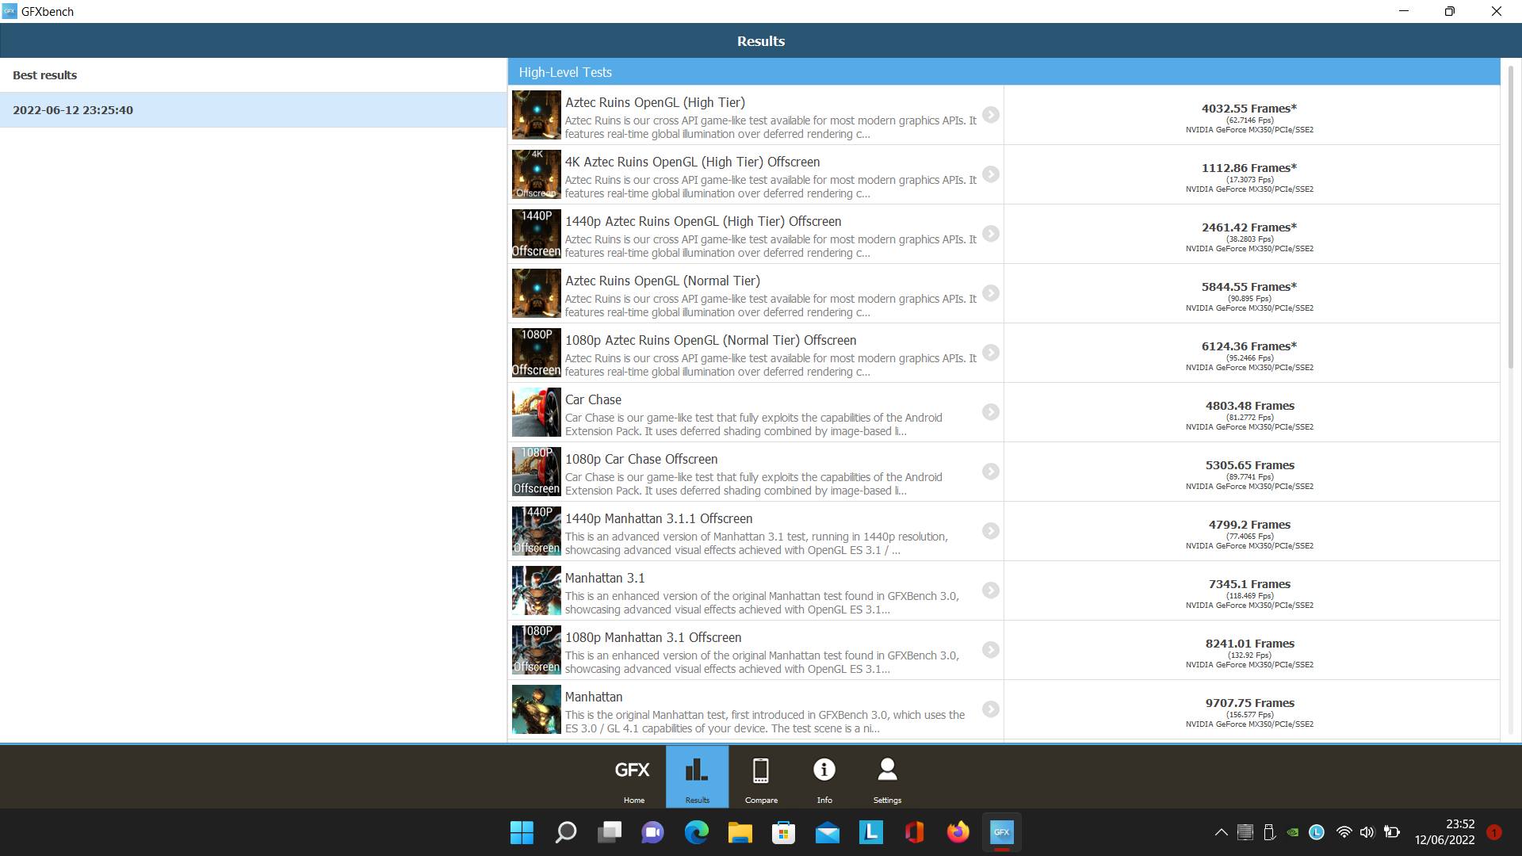
Task: Click the 4032.55 Frames result value
Action: click(1249, 109)
